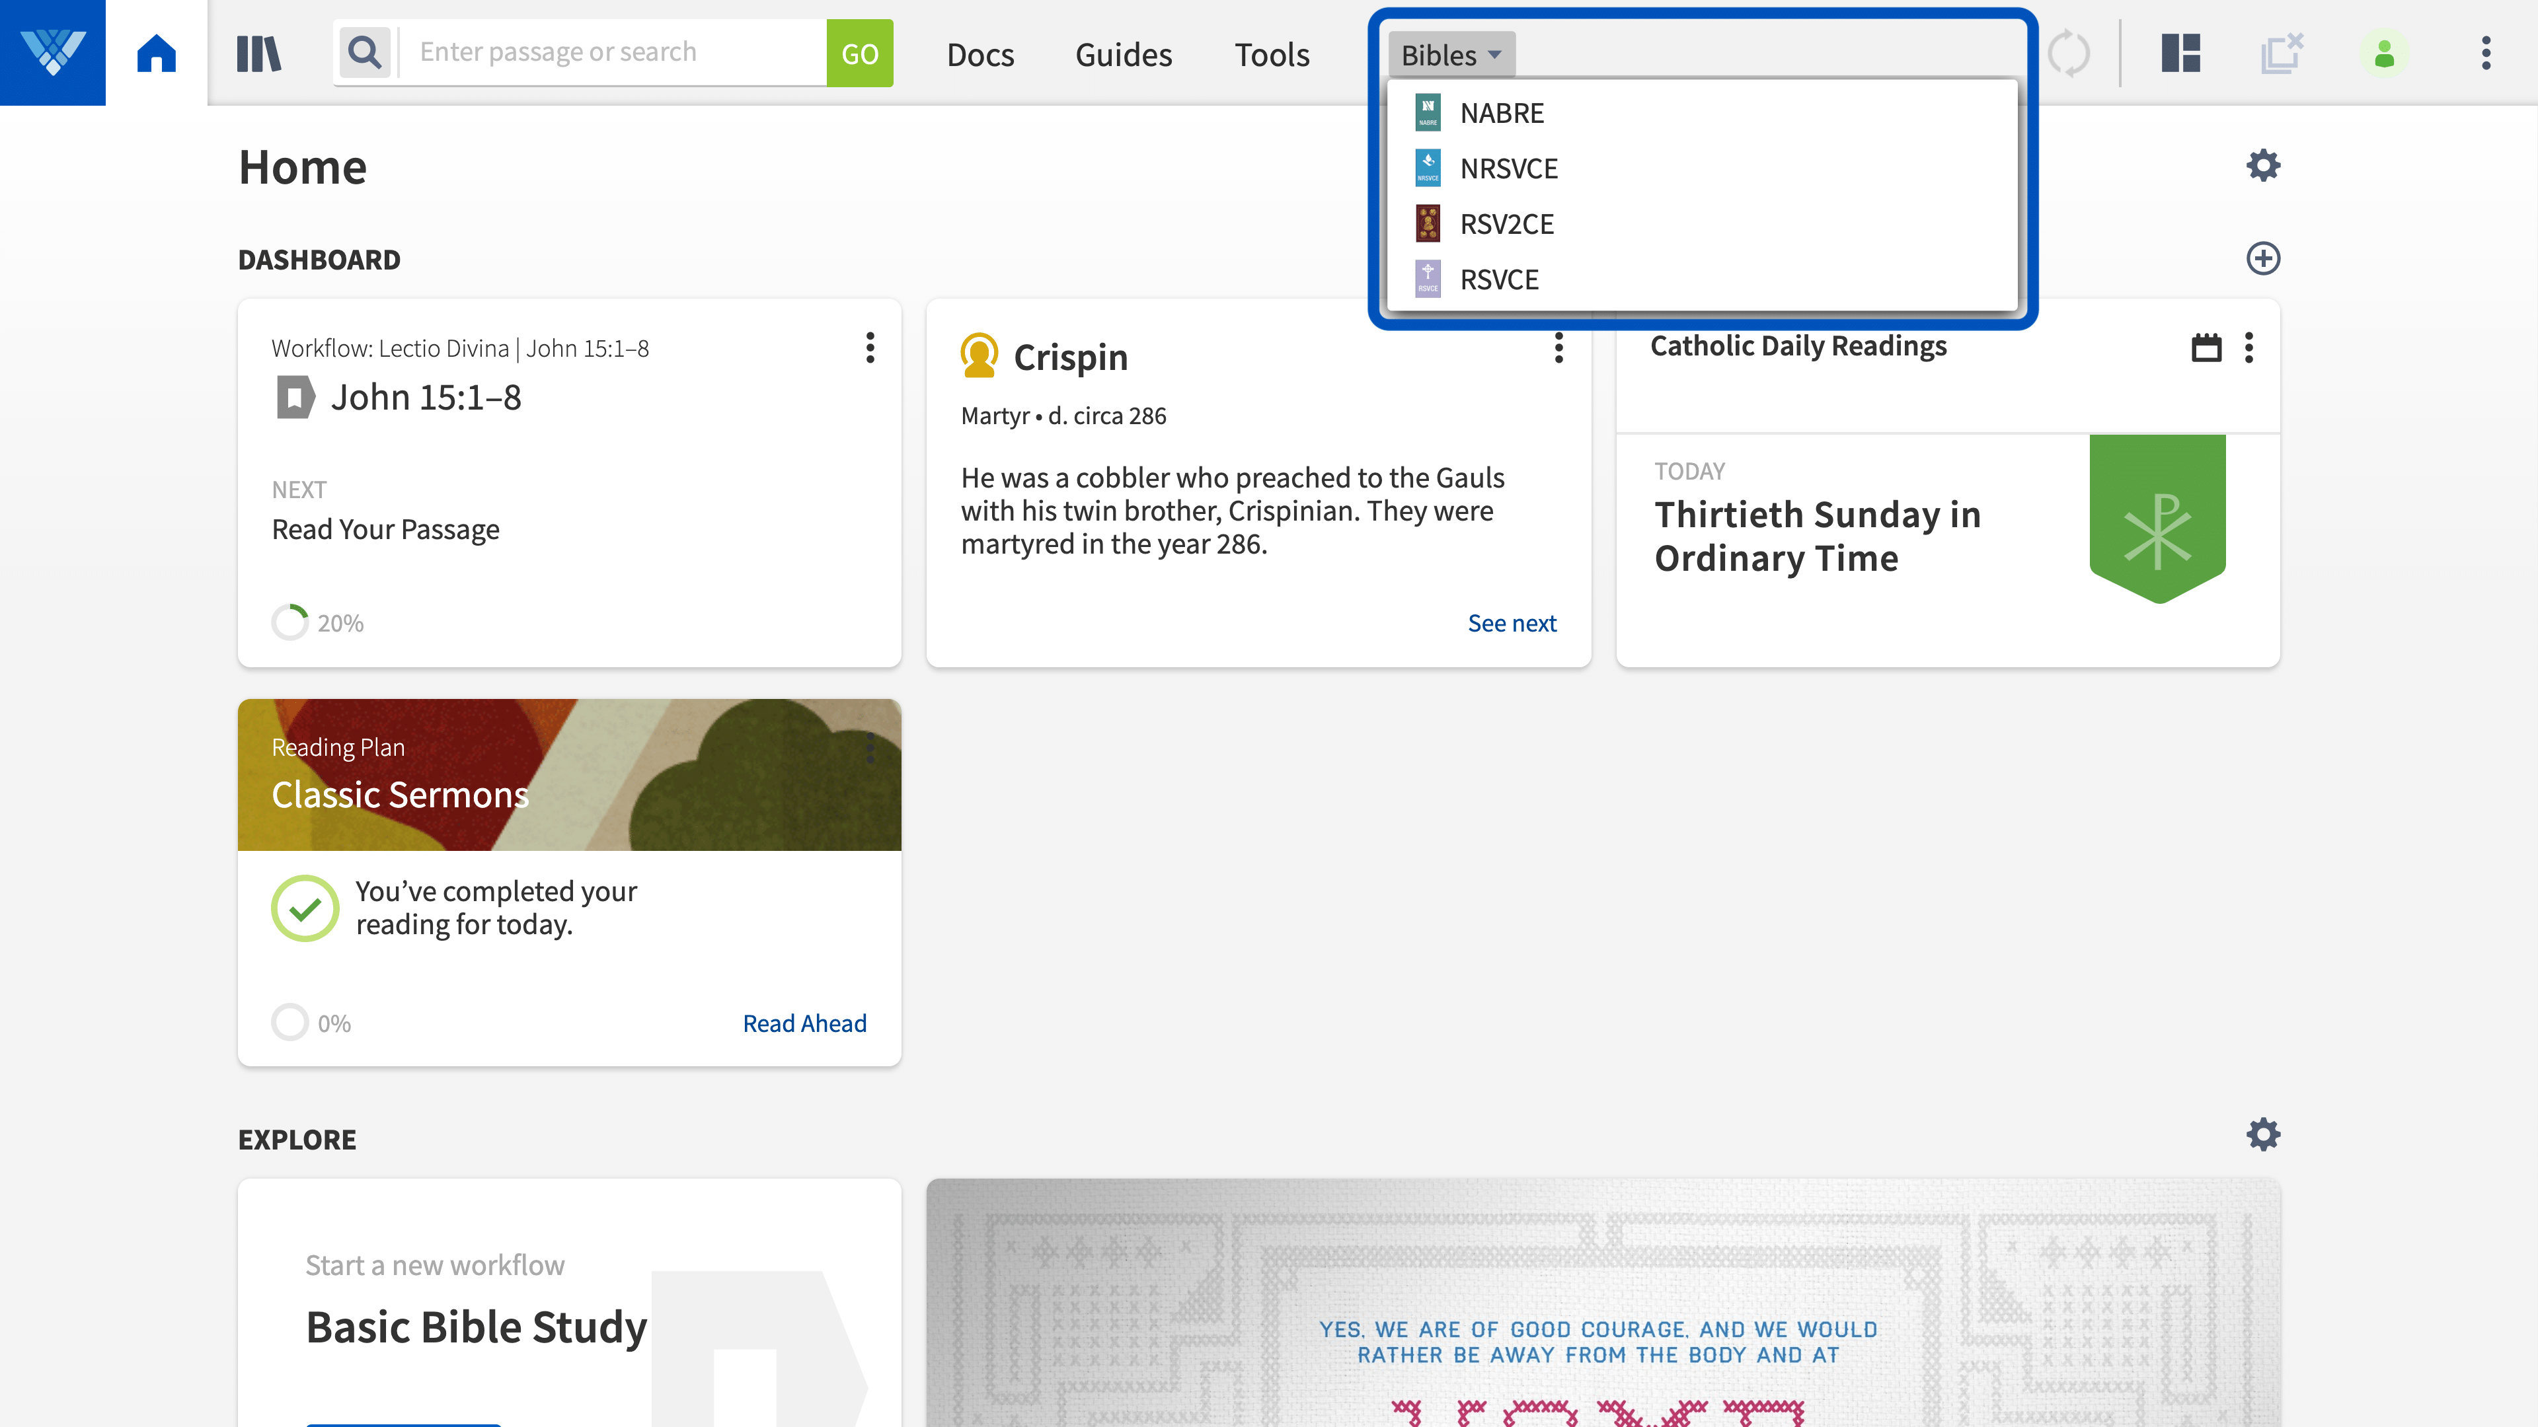
Task: Click the passage or search input field
Action: pyautogui.click(x=613, y=52)
